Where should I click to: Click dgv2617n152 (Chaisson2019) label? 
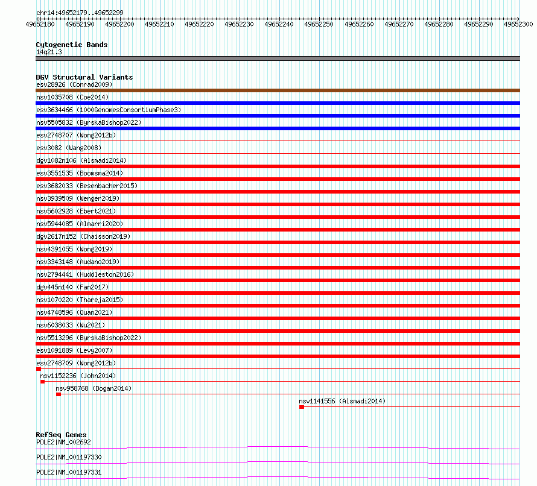tap(83, 236)
